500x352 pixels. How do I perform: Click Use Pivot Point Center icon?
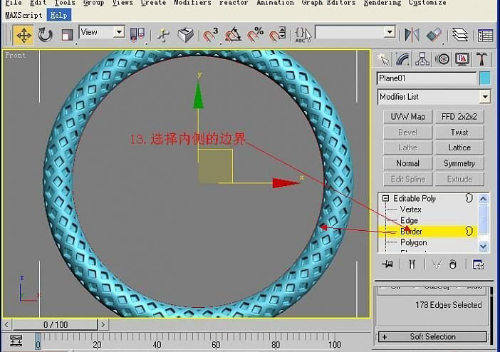tap(137, 34)
